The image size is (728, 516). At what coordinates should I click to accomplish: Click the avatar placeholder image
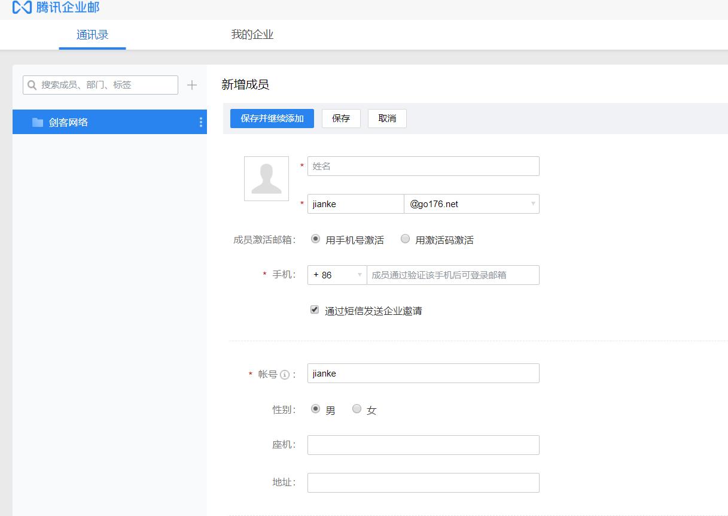tap(266, 178)
